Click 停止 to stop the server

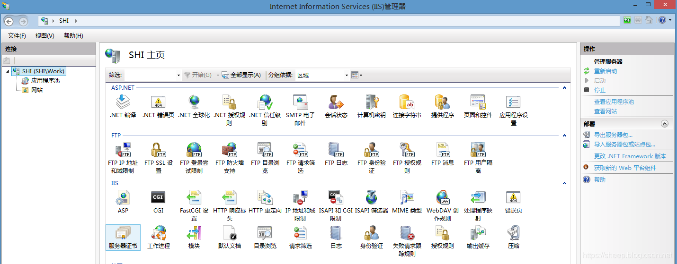[x=600, y=90]
